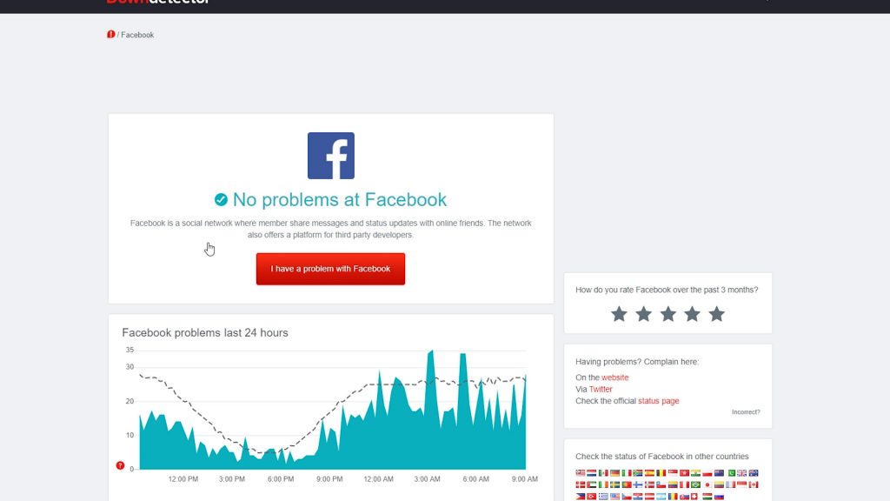This screenshot has height=501, width=890.
Task: Click the '12:00 PM' chart axis label
Action: point(183,479)
